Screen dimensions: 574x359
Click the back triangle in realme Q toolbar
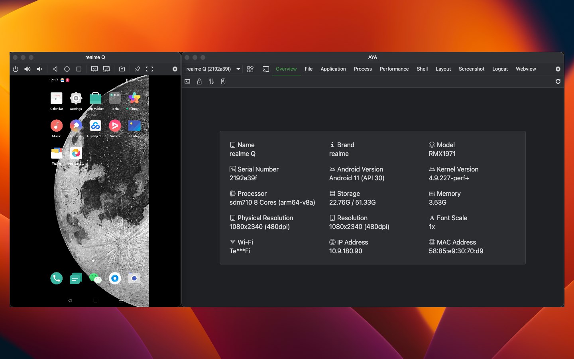pos(55,69)
